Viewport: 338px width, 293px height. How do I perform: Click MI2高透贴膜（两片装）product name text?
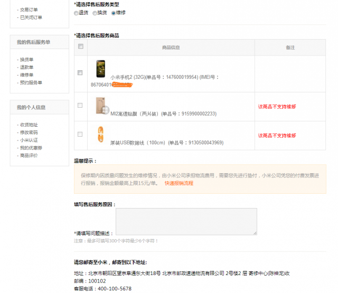[x=135, y=114]
